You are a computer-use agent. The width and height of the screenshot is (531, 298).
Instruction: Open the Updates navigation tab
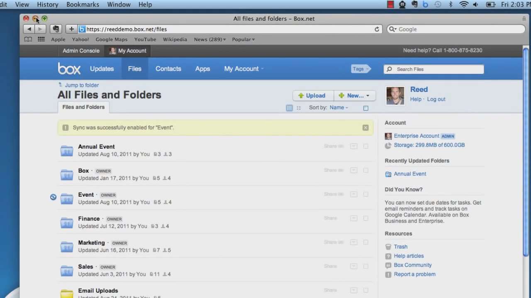coord(102,69)
